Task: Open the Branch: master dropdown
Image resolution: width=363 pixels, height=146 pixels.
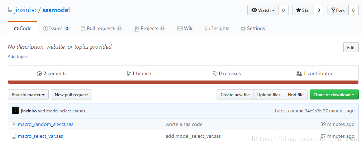Action: pos(28,94)
